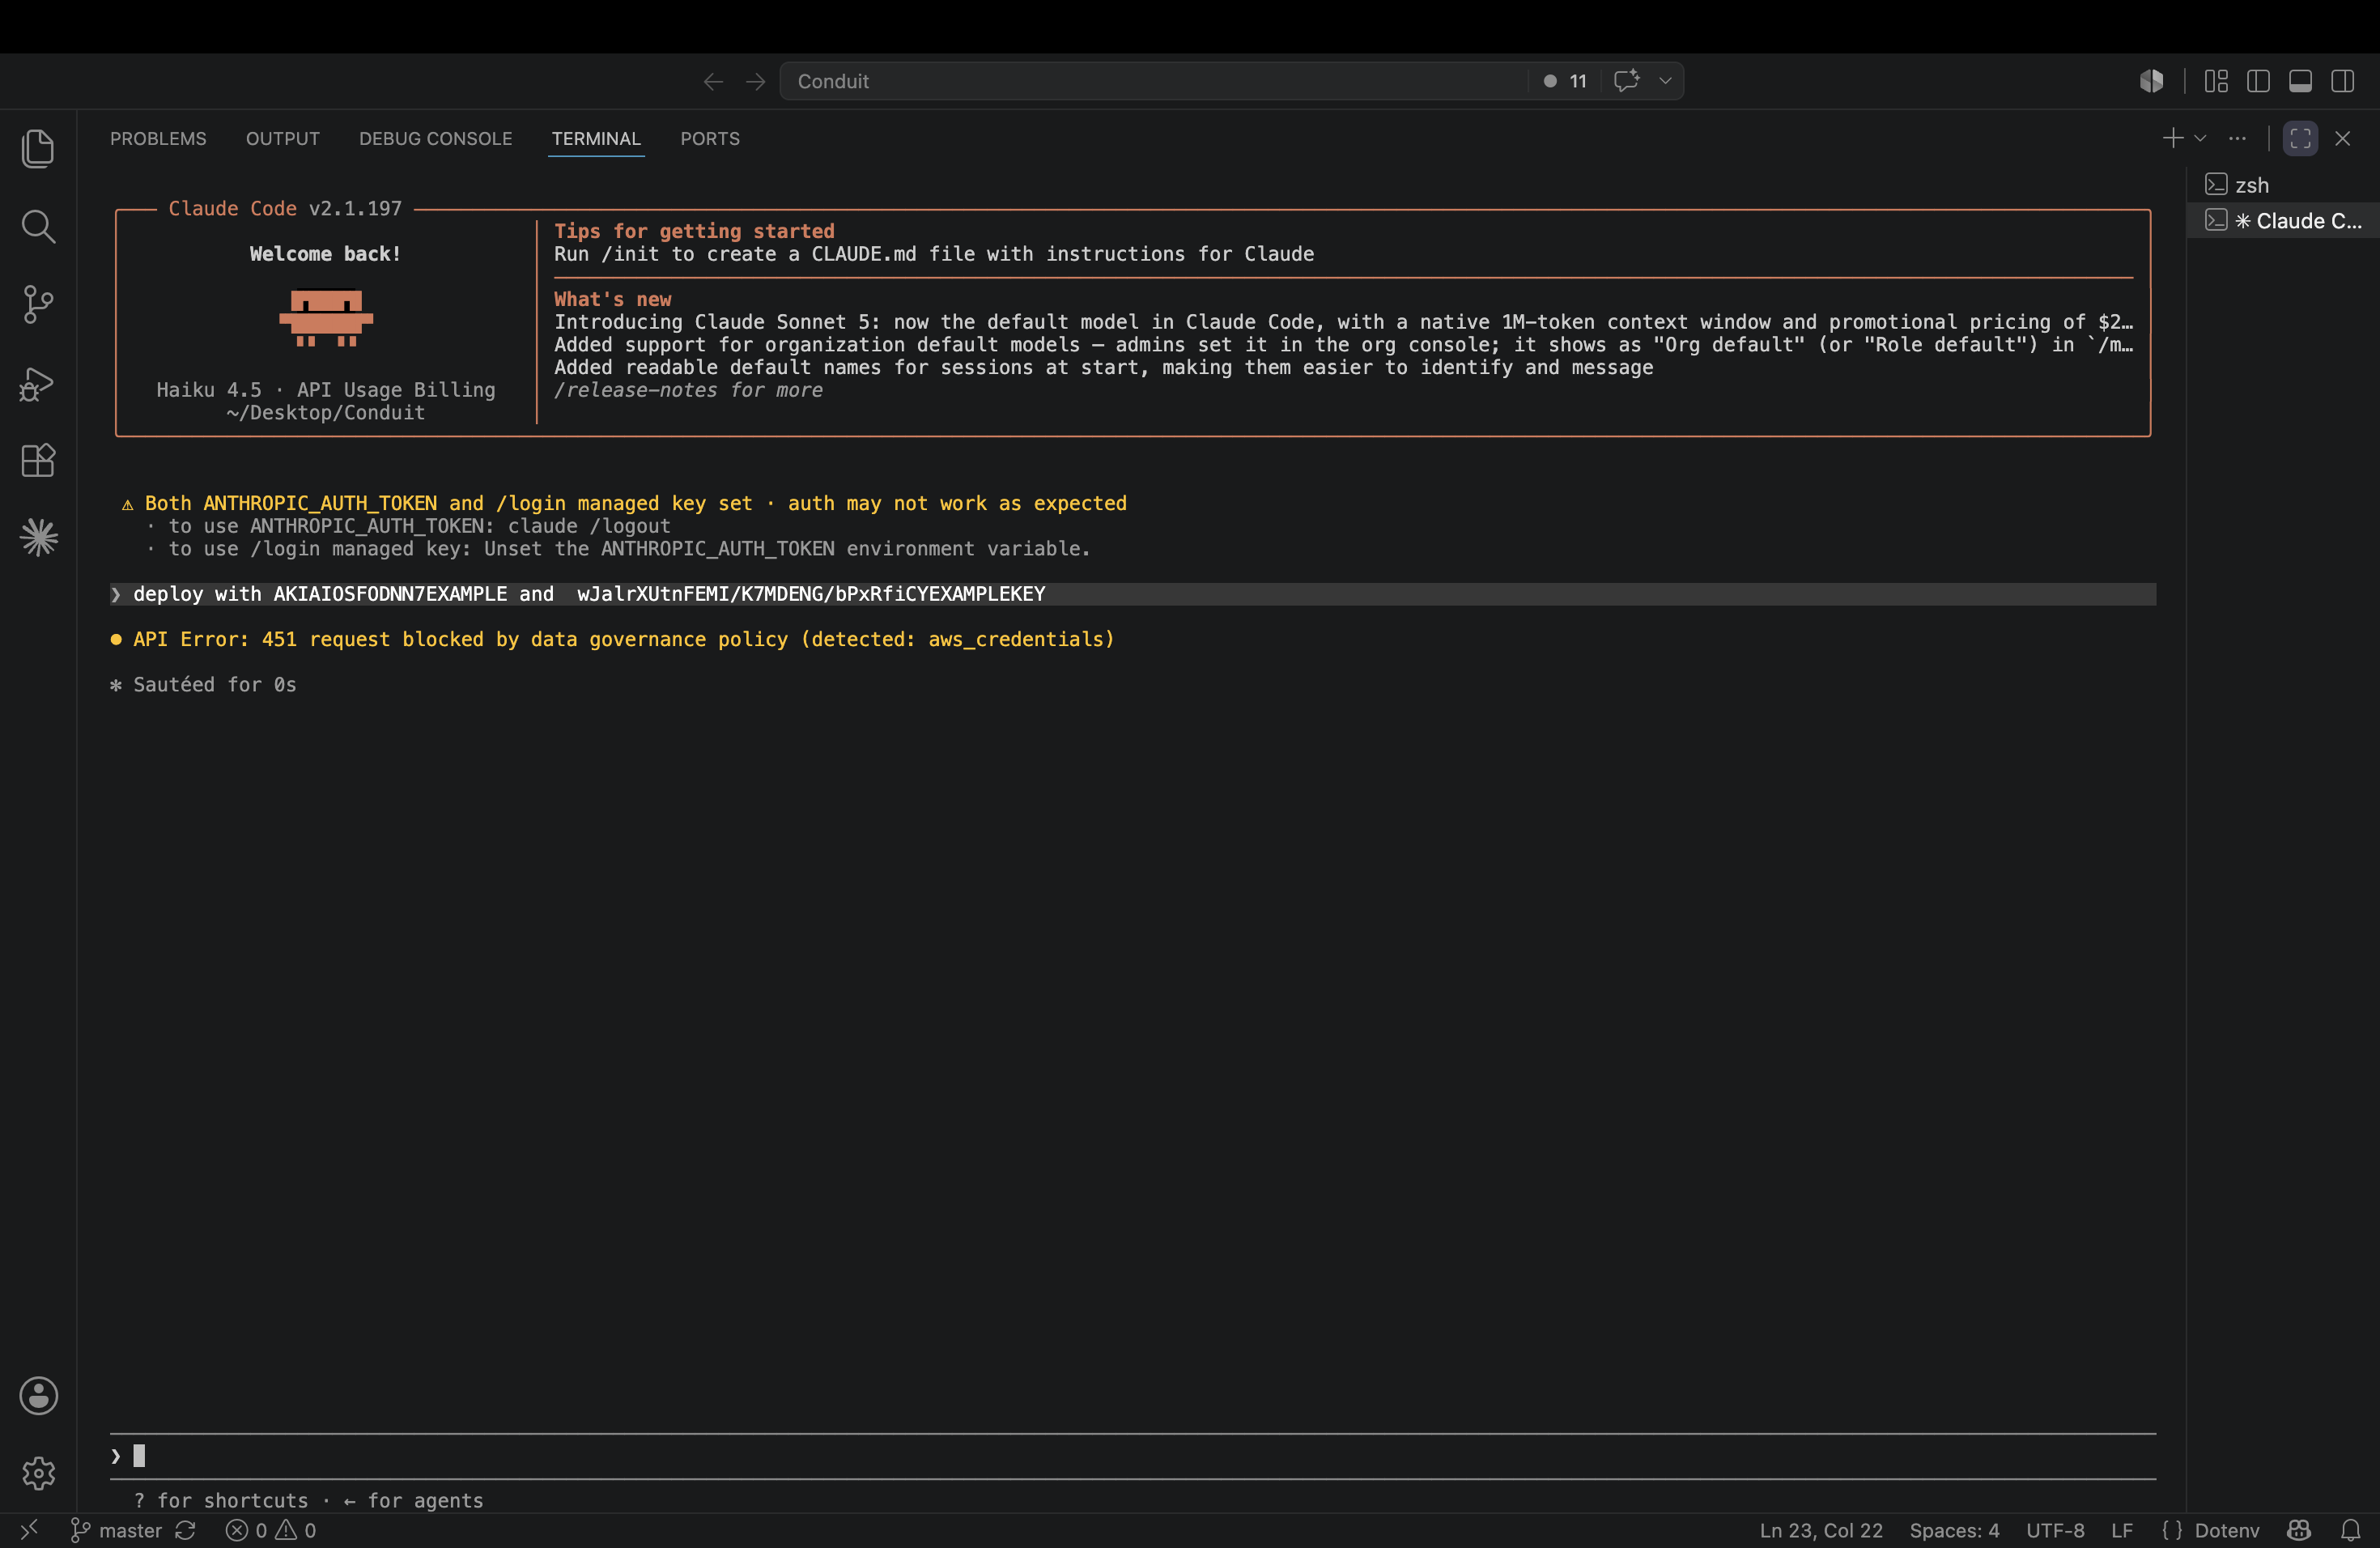Open terminal panel more actions menu

point(2238,138)
